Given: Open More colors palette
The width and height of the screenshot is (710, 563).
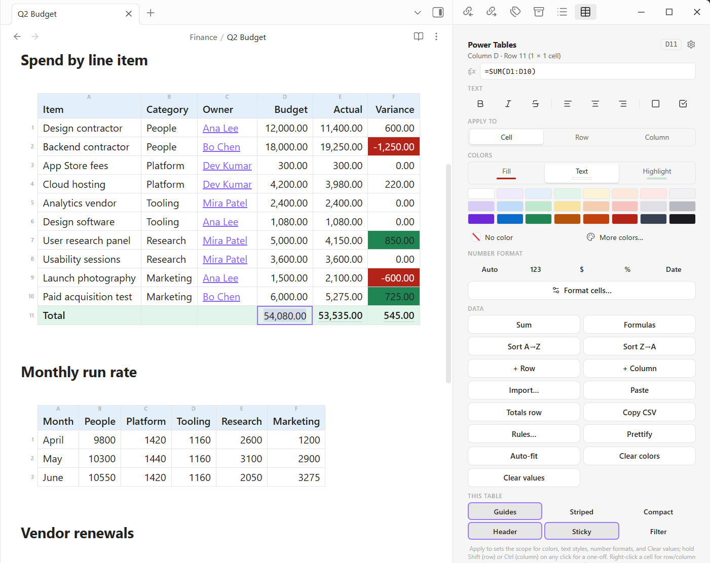Looking at the screenshot, I should (x=615, y=237).
